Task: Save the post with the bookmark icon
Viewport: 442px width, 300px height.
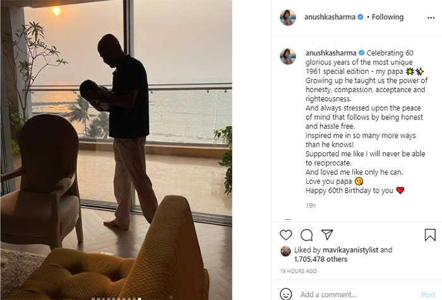Action: (430, 235)
